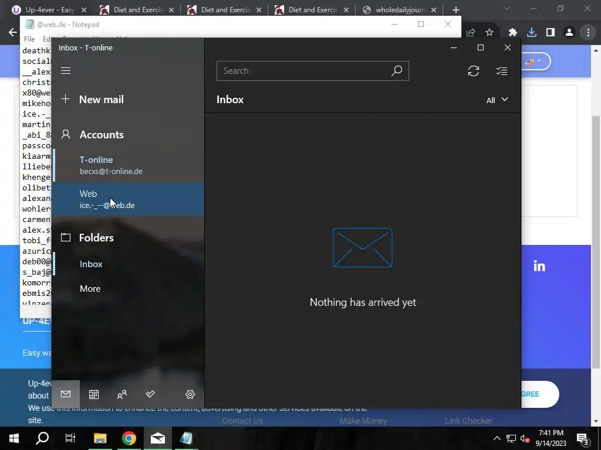Switch to the wholedailyjournal tab
The width and height of the screenshot is (601, 450).
click(400, 10)
